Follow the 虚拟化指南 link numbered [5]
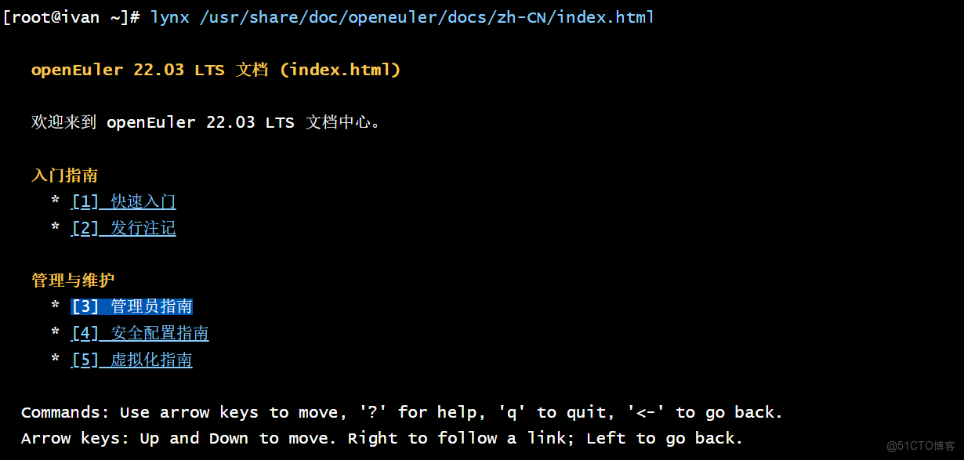964x460 pixels. pos(132,360)
